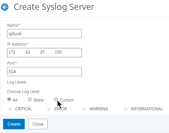Click the Port field showing 514

[44, 71]
